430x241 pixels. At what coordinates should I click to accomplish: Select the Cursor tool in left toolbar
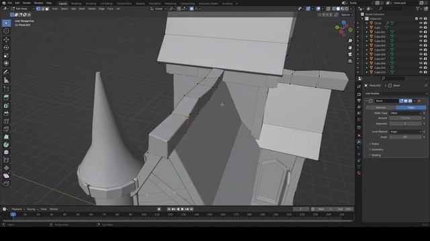click(6, 31)
